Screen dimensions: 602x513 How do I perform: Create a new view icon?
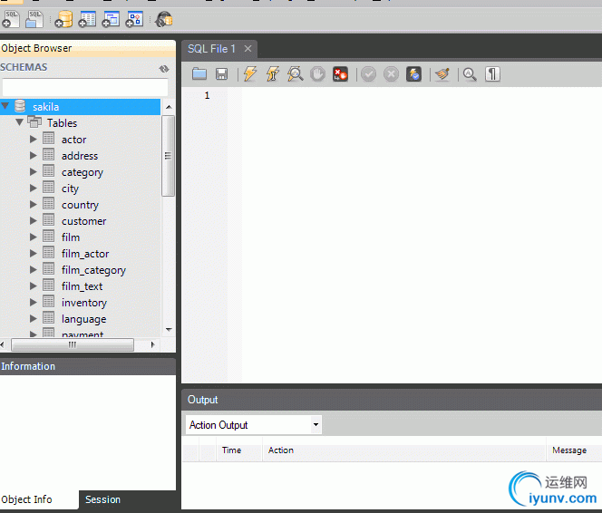pyautogui.click(x=111, y=19)
